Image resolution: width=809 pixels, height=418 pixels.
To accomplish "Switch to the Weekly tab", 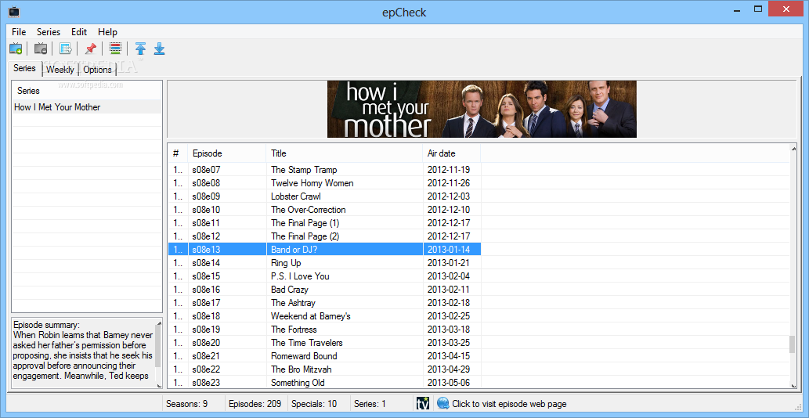I will [60, 70].
